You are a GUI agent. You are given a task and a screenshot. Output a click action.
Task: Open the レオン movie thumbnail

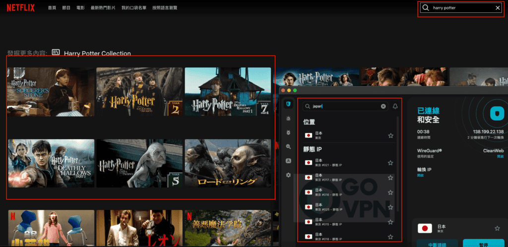click(139, 228)
